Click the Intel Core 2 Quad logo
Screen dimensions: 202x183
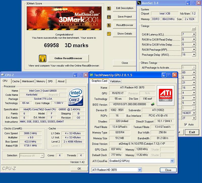click(75, 97)
